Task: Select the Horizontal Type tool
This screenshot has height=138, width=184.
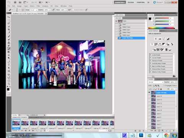Action: click(x=9, y=65)
